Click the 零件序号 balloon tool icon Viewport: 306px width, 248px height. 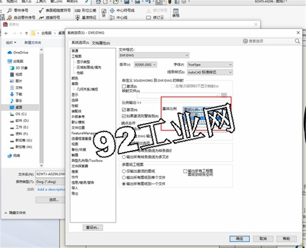(x=9, y=10)
